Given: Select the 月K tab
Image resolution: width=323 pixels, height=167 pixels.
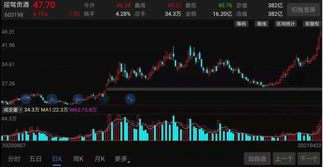Looking at the screenshot, I should (x=100, y=159).
